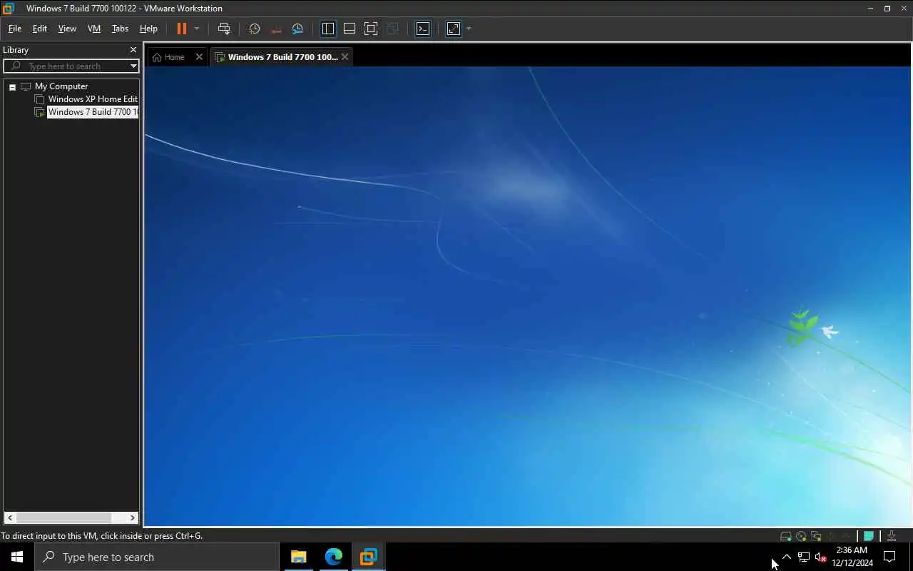The width and height of the screenshot is (913, 571).
Task: Click the Stretch Guest display icon
Action: 454,29
